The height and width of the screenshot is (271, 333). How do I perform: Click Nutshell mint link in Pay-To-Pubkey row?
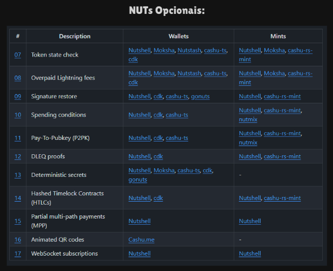tap(250, 133)
